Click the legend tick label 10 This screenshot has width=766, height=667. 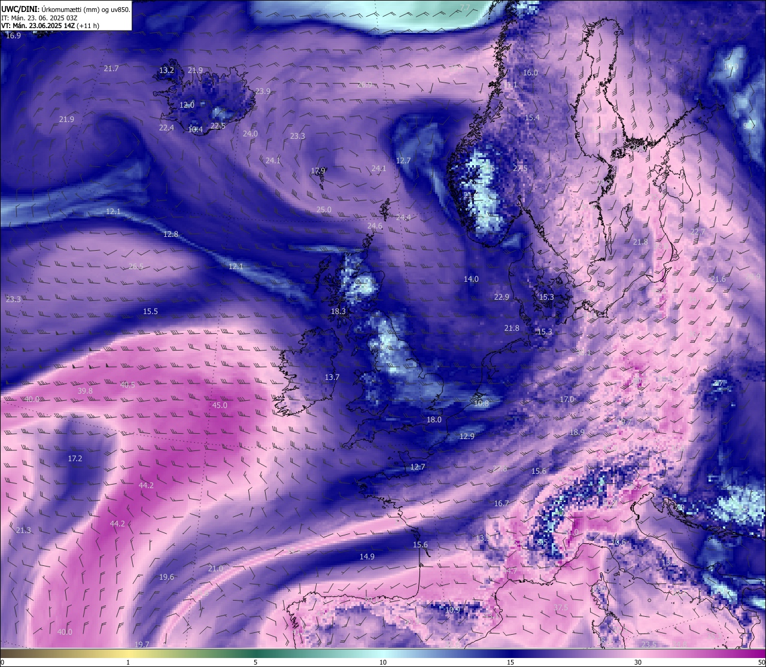tap(383, 662)
